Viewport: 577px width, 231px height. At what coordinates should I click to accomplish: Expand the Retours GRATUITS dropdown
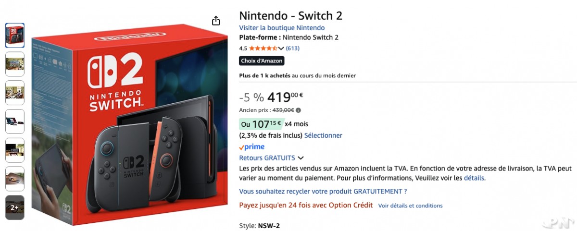pos(301,158)
